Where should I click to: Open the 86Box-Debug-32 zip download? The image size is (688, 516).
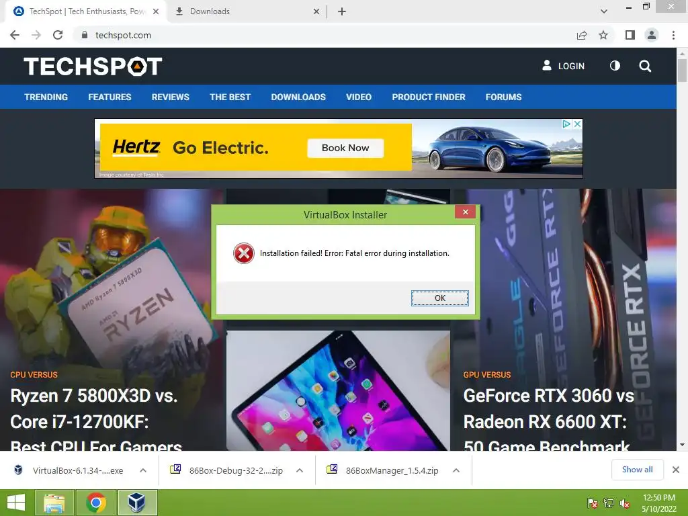click(227, 470)
